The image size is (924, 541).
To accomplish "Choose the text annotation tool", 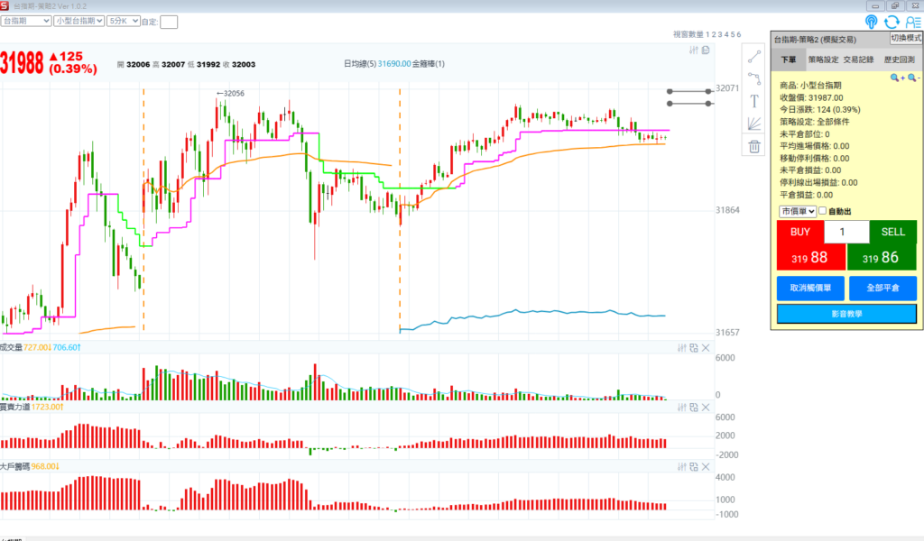I will (755, 101).
